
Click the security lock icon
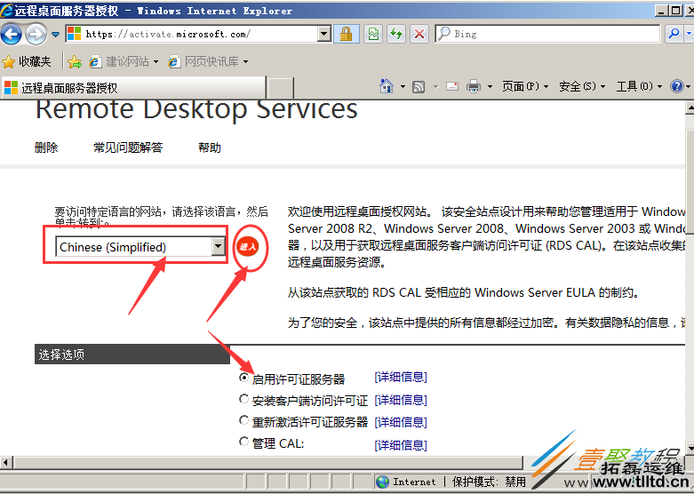347,34
